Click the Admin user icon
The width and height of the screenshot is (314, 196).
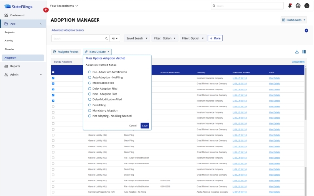6,74
